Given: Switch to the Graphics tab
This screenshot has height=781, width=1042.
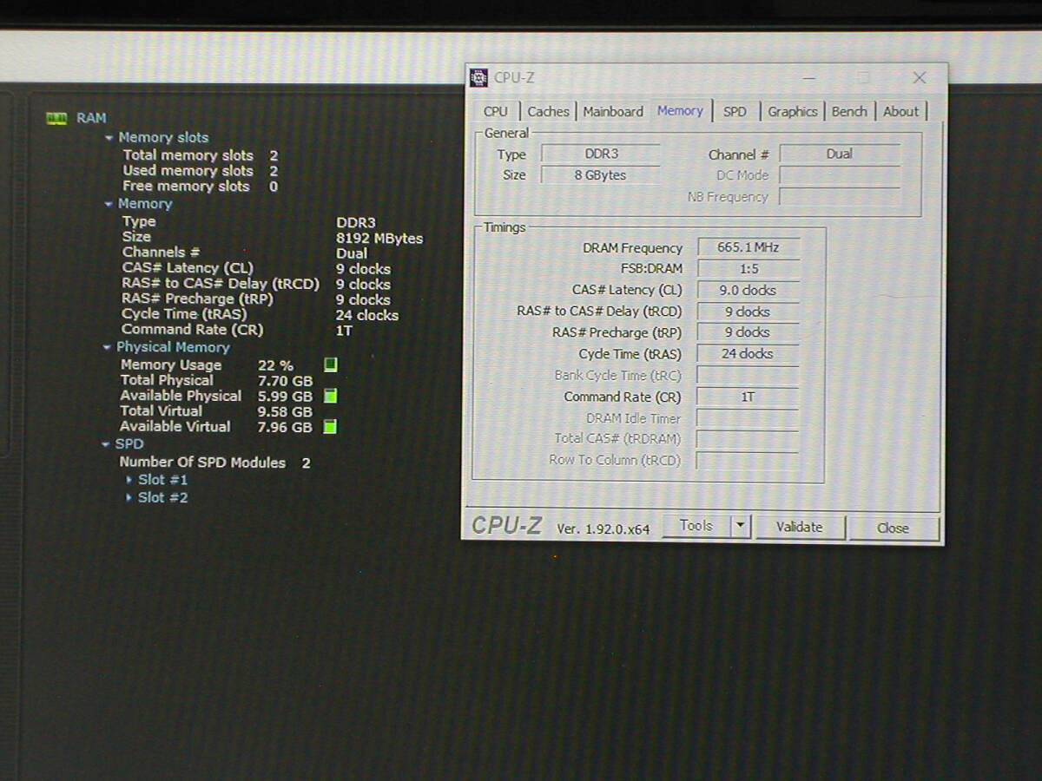Looking at the screenshot, I should point(792,111).
